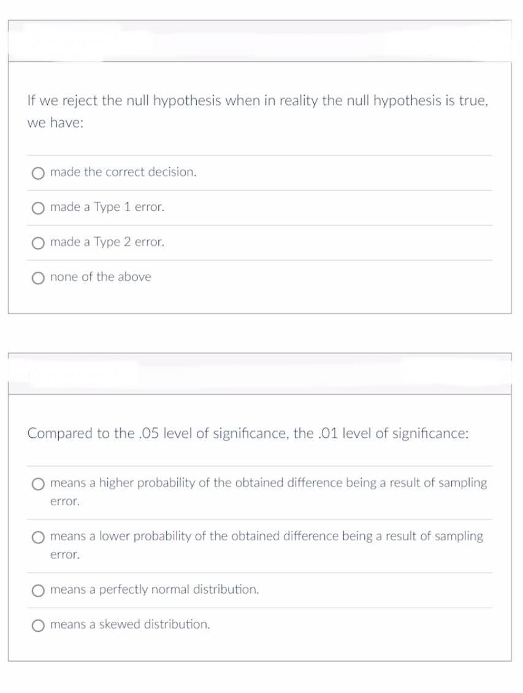Screen dimensions: 523x693
Task: Click the text "made the correct decision."
Action: [123, 172]
